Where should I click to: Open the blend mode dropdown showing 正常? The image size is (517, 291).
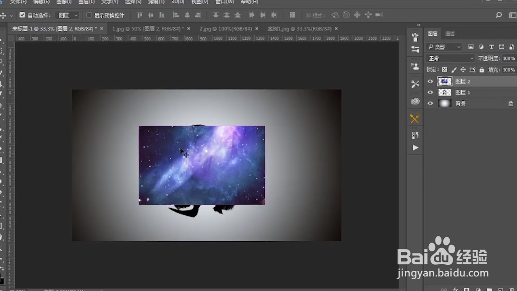click(x=450, y=58)
